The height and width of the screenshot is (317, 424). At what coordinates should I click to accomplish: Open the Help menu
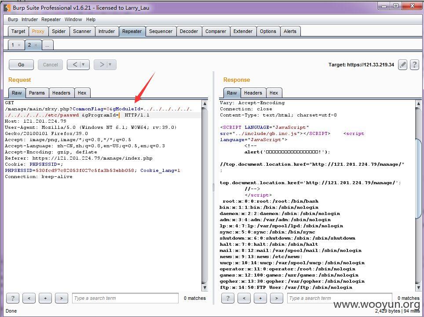pyautogui.click(x=91, y=19)
